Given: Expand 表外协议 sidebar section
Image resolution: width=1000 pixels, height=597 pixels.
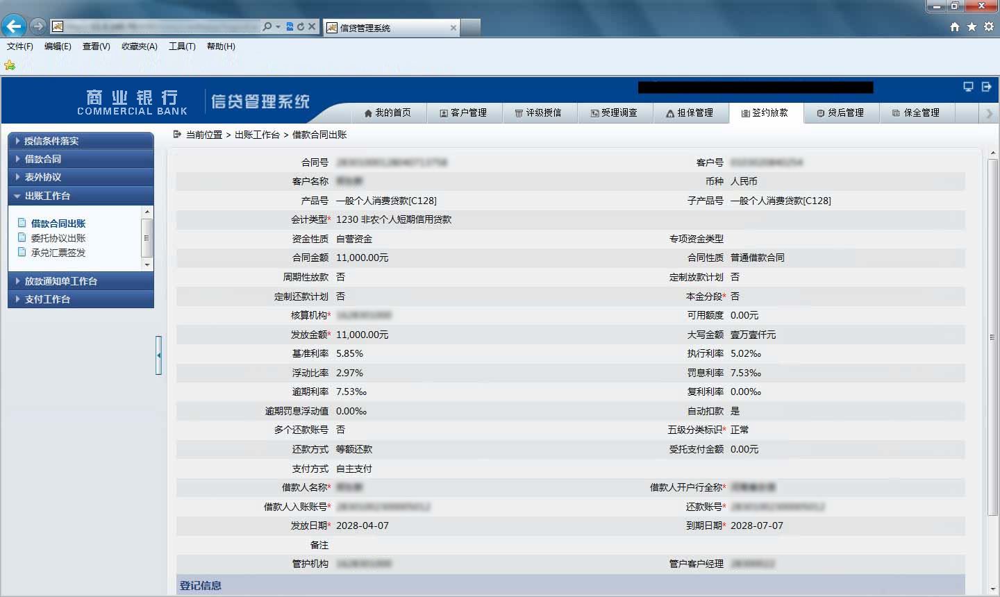Looking at the screenshot, I should coord(81,177).
